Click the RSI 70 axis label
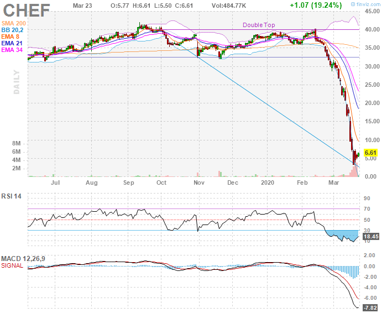 (x=367, y=209)
